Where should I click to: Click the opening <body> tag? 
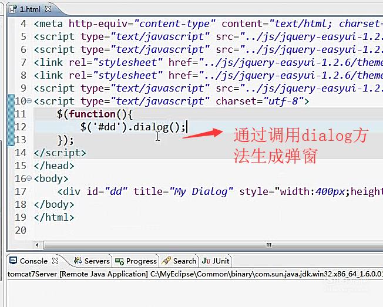51,178
